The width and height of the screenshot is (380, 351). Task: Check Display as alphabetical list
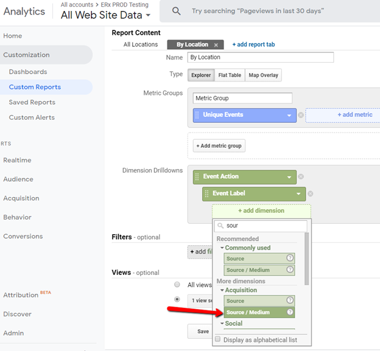[x=218, y=339]
